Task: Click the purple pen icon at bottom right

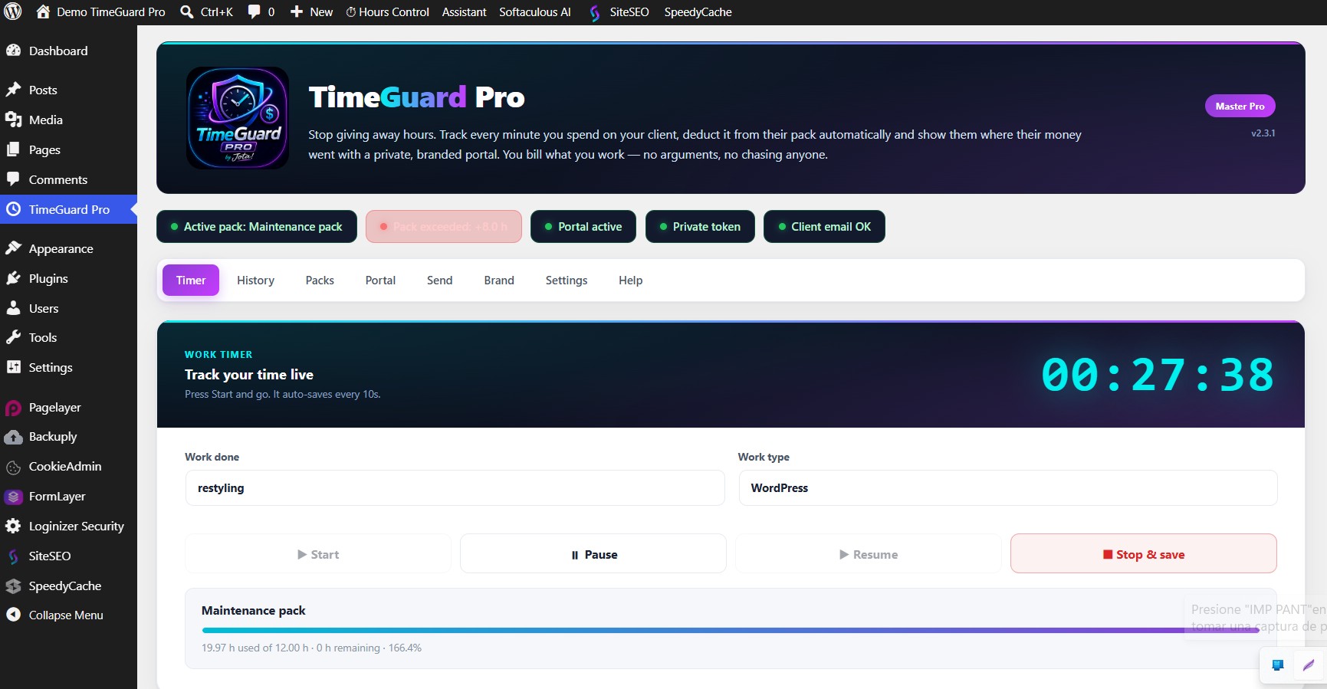Action: [1309, 665]
